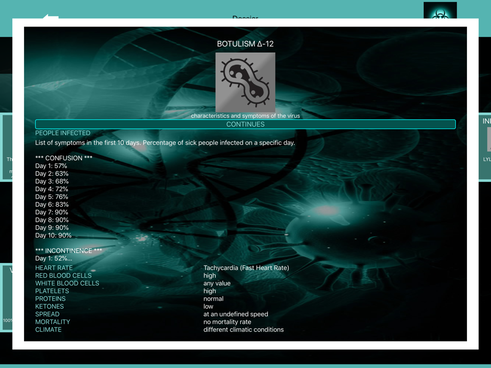
Task: Click the 'low' ketones value
Action: [208, 306]
